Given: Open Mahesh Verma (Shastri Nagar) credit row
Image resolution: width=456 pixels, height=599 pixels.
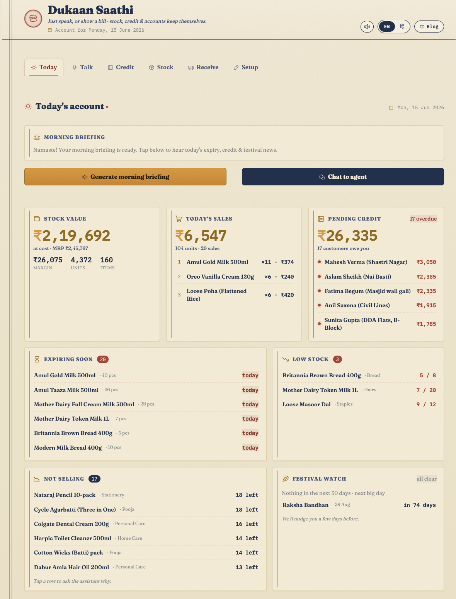Looking at the screenshot, I should [377, 262].
